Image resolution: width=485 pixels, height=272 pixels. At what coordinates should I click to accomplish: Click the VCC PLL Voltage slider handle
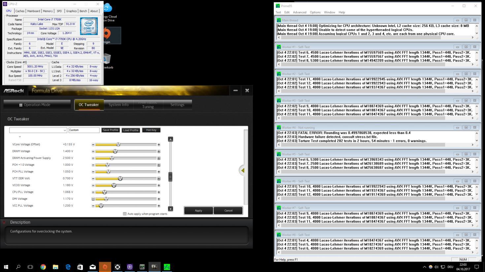coord(101,206)
